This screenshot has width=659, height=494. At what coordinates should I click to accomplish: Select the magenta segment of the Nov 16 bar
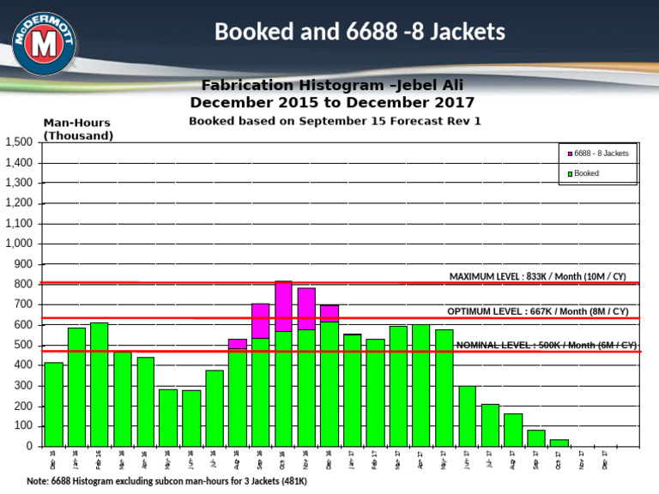(306, 309)
